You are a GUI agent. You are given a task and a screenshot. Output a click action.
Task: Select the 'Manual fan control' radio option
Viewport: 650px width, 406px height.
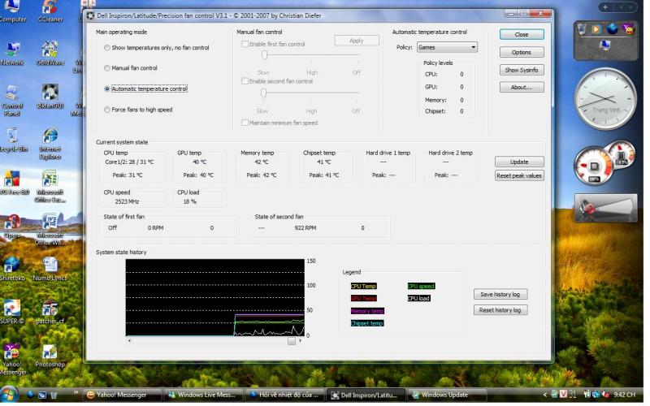coord(107,68)
